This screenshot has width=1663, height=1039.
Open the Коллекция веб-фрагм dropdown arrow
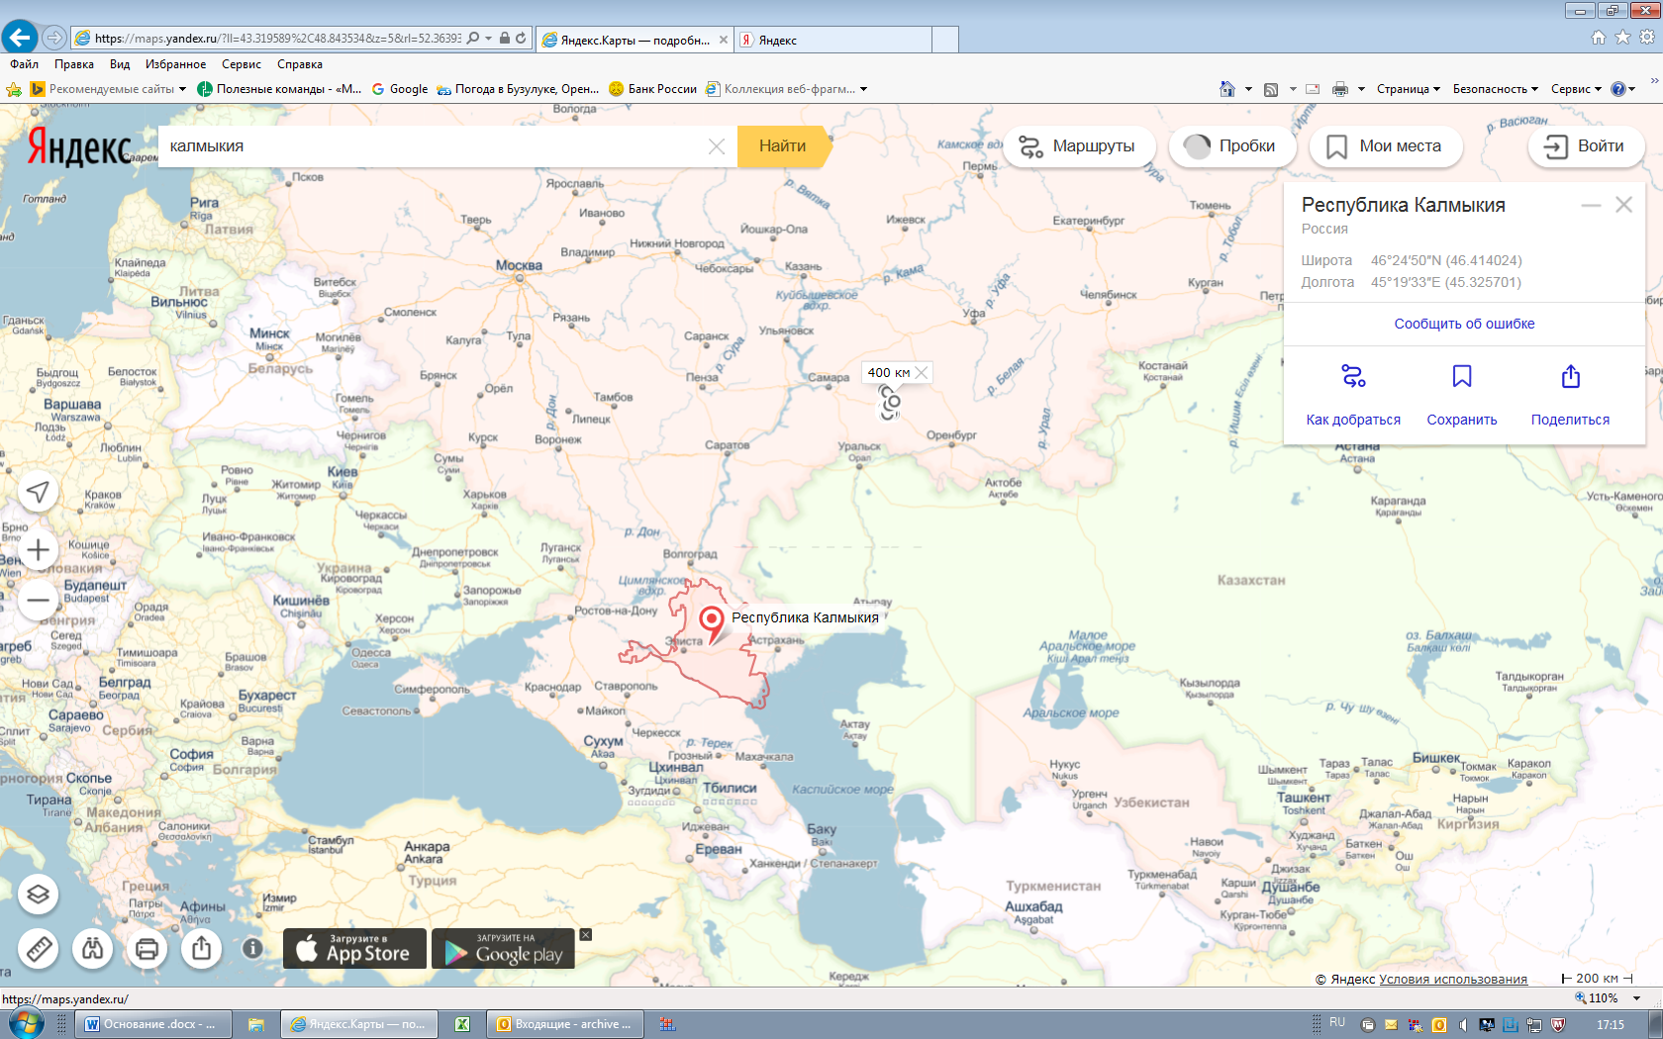point(863,89)
